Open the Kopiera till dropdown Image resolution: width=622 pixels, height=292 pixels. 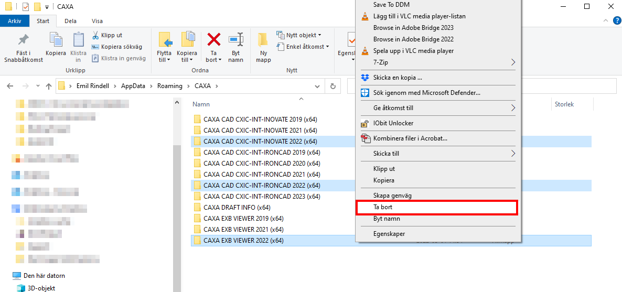click(x=186, y=48)
